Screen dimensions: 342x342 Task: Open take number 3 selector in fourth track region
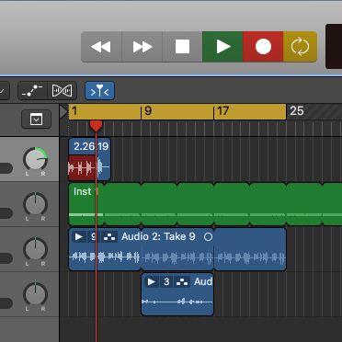click(166, 282)
